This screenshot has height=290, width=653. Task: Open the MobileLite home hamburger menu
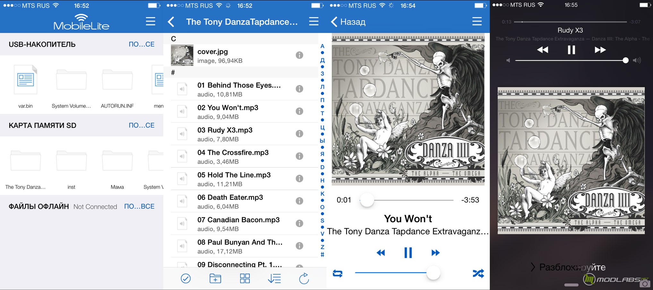(x=150, y=21)
